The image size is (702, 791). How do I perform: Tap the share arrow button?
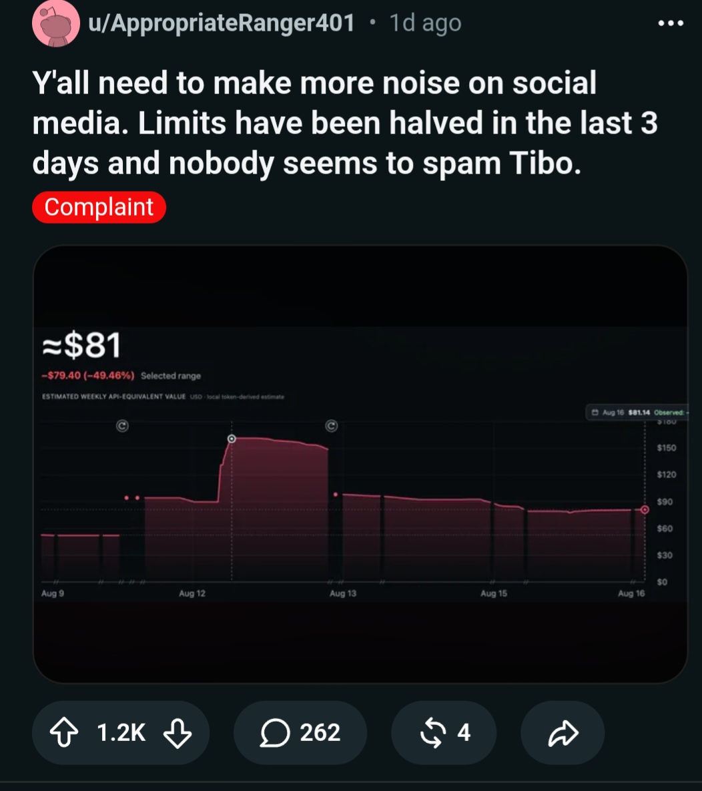click(563, 732)
